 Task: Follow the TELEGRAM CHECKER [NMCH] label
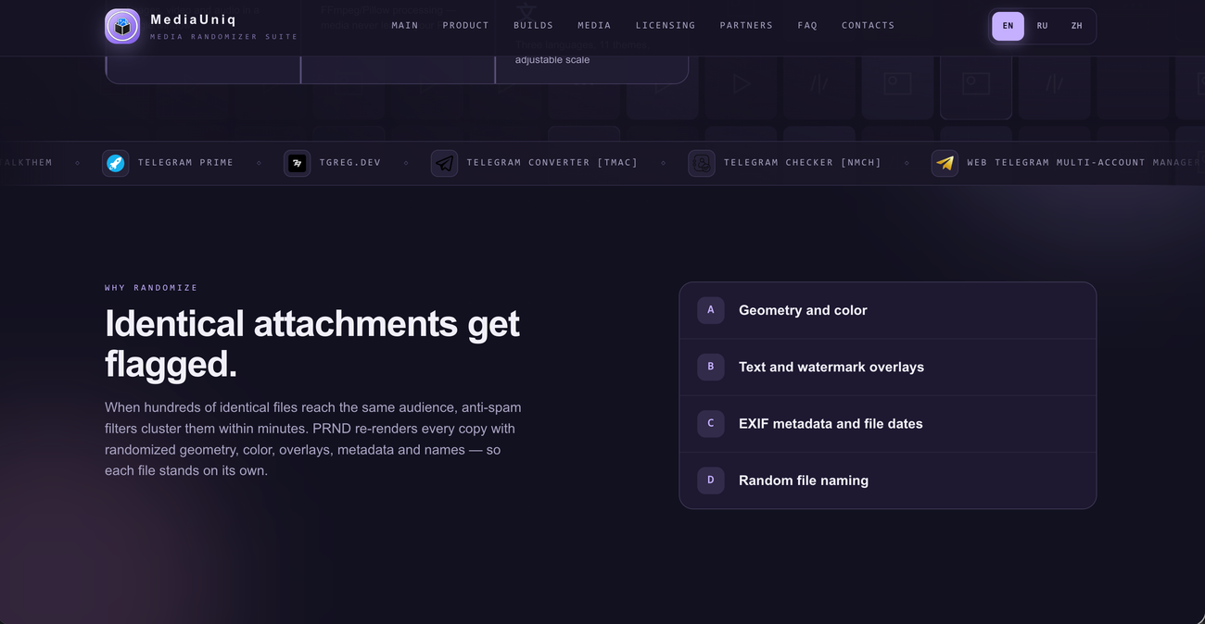803,163
